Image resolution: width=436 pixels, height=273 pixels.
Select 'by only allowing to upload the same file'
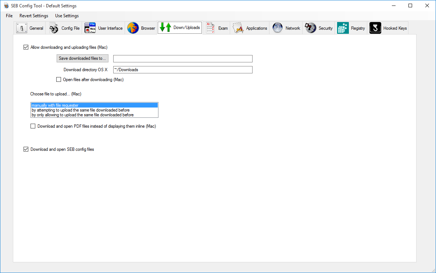click(94, 115)
